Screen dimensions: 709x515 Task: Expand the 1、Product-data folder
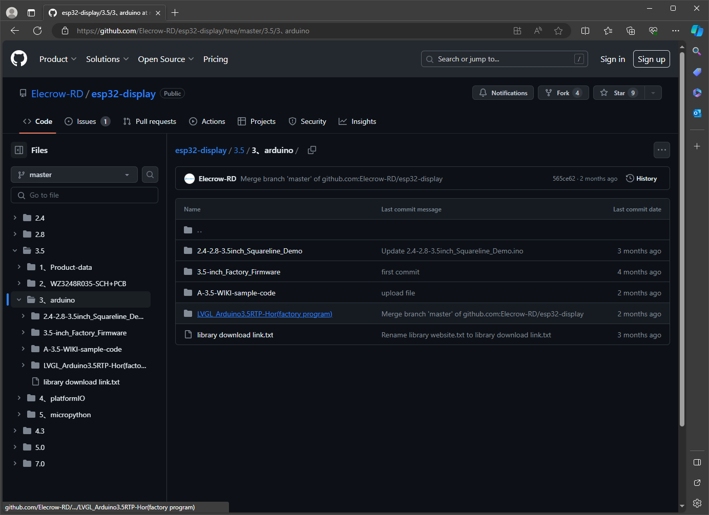19,267
